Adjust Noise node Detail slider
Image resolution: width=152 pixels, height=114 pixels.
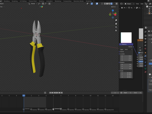pos(141,59)
